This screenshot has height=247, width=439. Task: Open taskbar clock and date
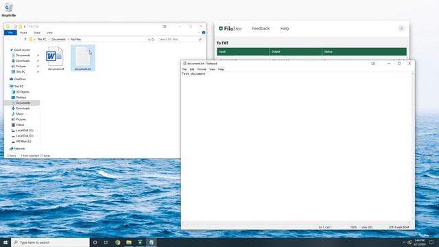[x=420, y=242]
